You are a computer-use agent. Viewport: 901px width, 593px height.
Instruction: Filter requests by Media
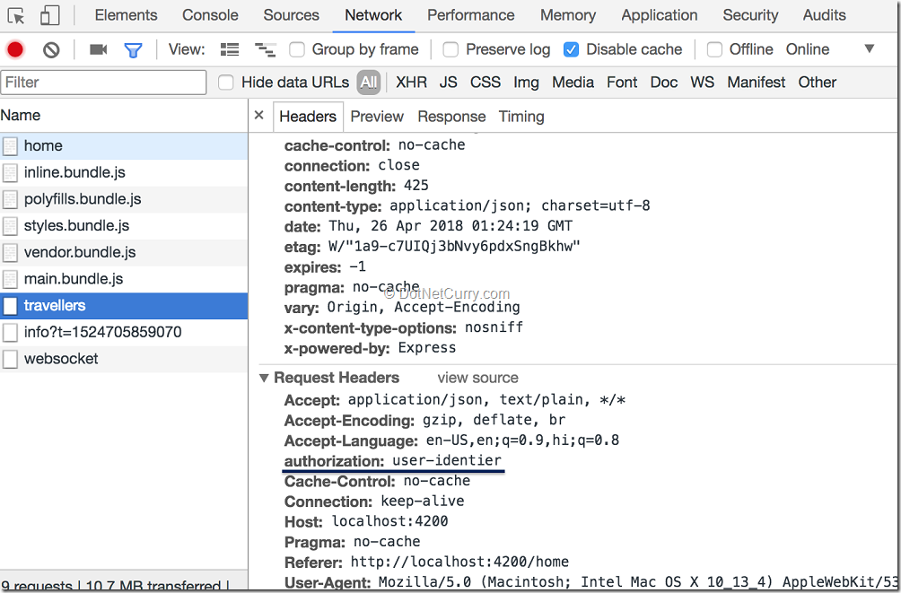click(573, 83)
